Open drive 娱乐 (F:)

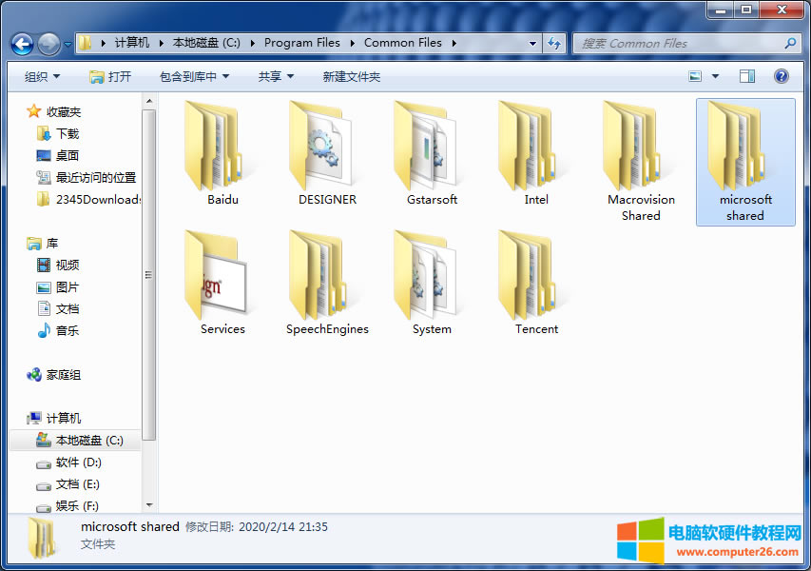(x=68, y=505)
